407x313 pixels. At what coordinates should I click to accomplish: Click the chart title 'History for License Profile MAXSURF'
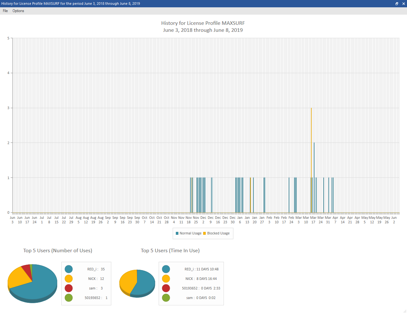pos(203,23)
